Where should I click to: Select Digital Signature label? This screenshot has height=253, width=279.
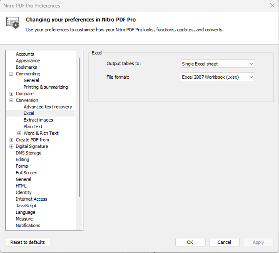[32, 146]
